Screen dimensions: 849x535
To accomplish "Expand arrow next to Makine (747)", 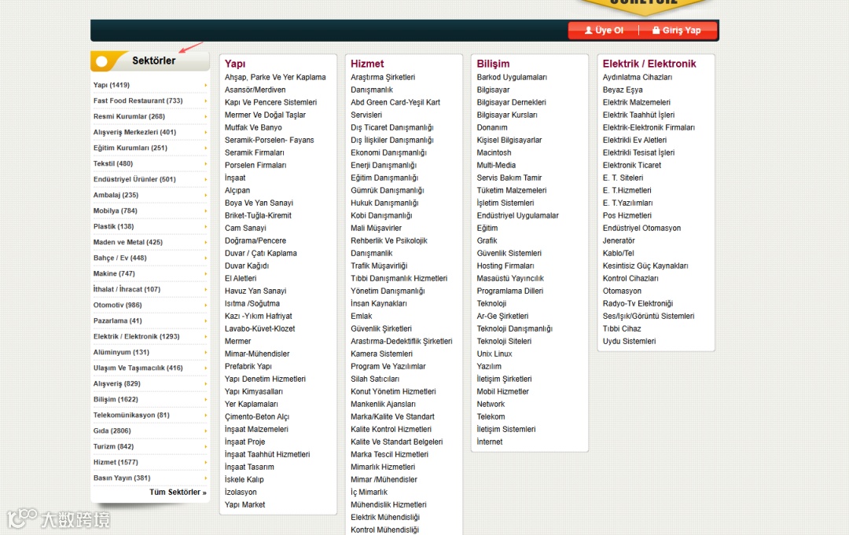I will [x=206, y=273].
